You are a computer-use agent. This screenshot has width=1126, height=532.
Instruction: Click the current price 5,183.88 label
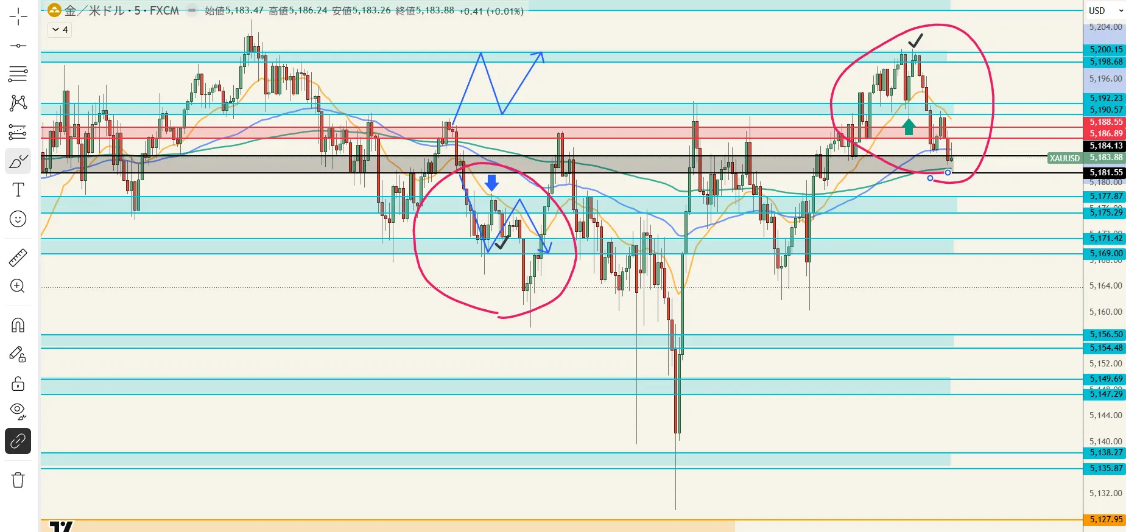[x=1106, y=158]
